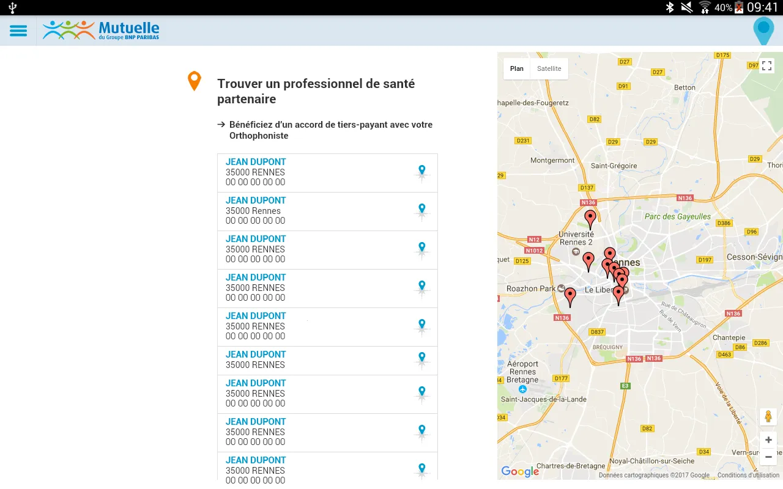This screenshot has width=783, height=489.
Task: Tap the map pin icon of third JEAN DUPONT row
Action: click(x=421, y=250)
